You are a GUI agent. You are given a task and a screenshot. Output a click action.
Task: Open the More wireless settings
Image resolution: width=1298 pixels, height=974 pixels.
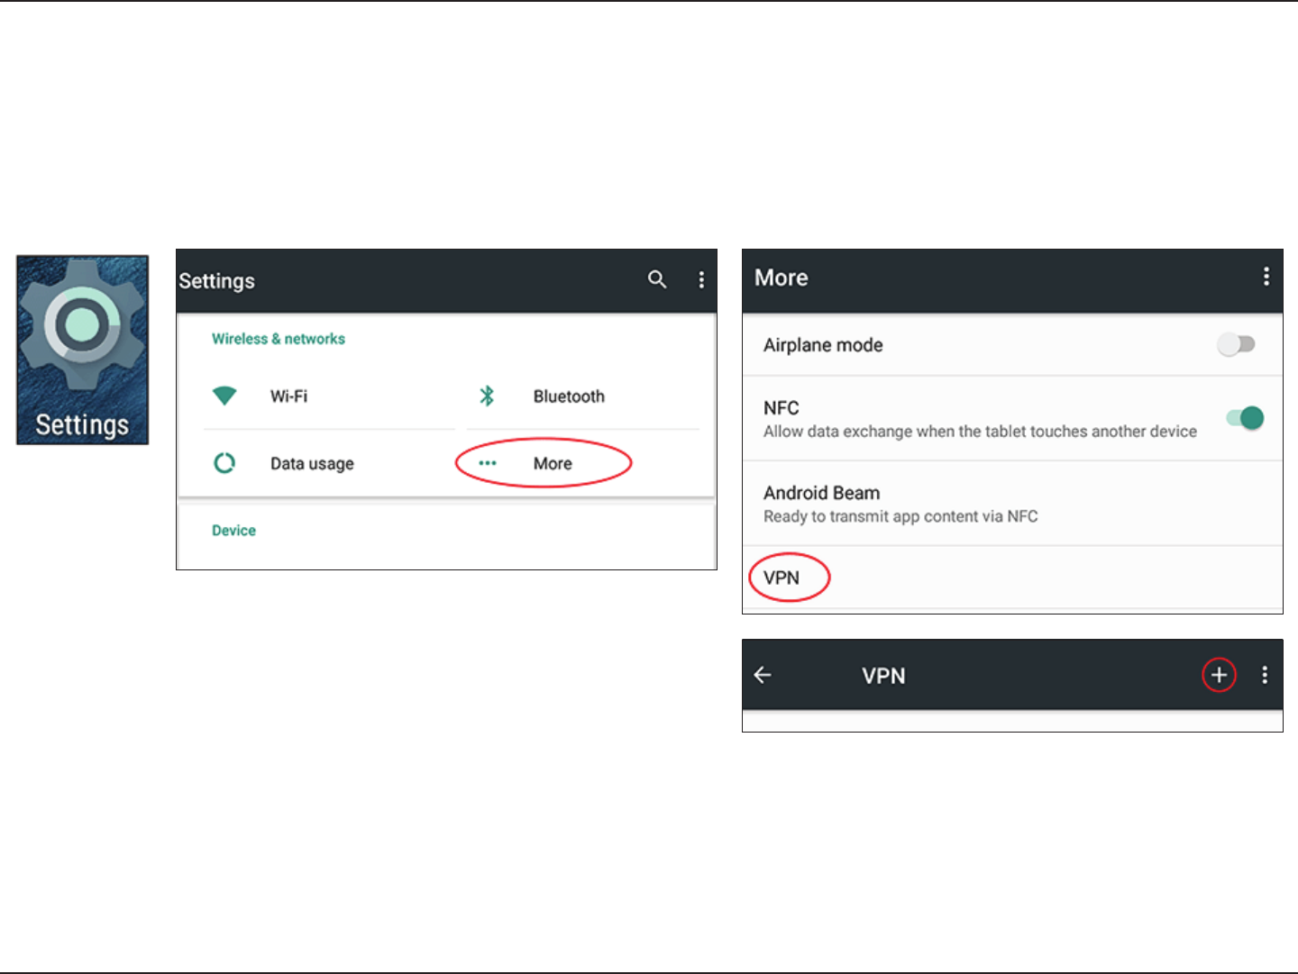click(553, 463)
